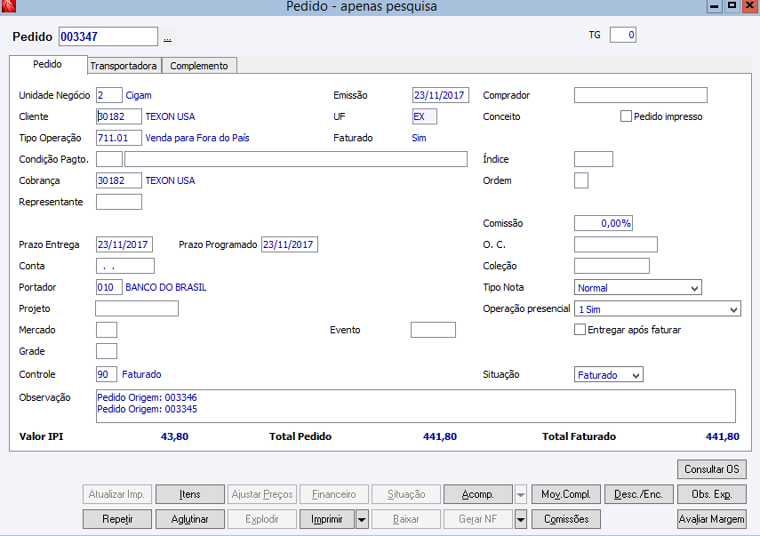This screenshot has width=760, height=536.
Task: Click the Projeto input field
Action: (137, 308)
